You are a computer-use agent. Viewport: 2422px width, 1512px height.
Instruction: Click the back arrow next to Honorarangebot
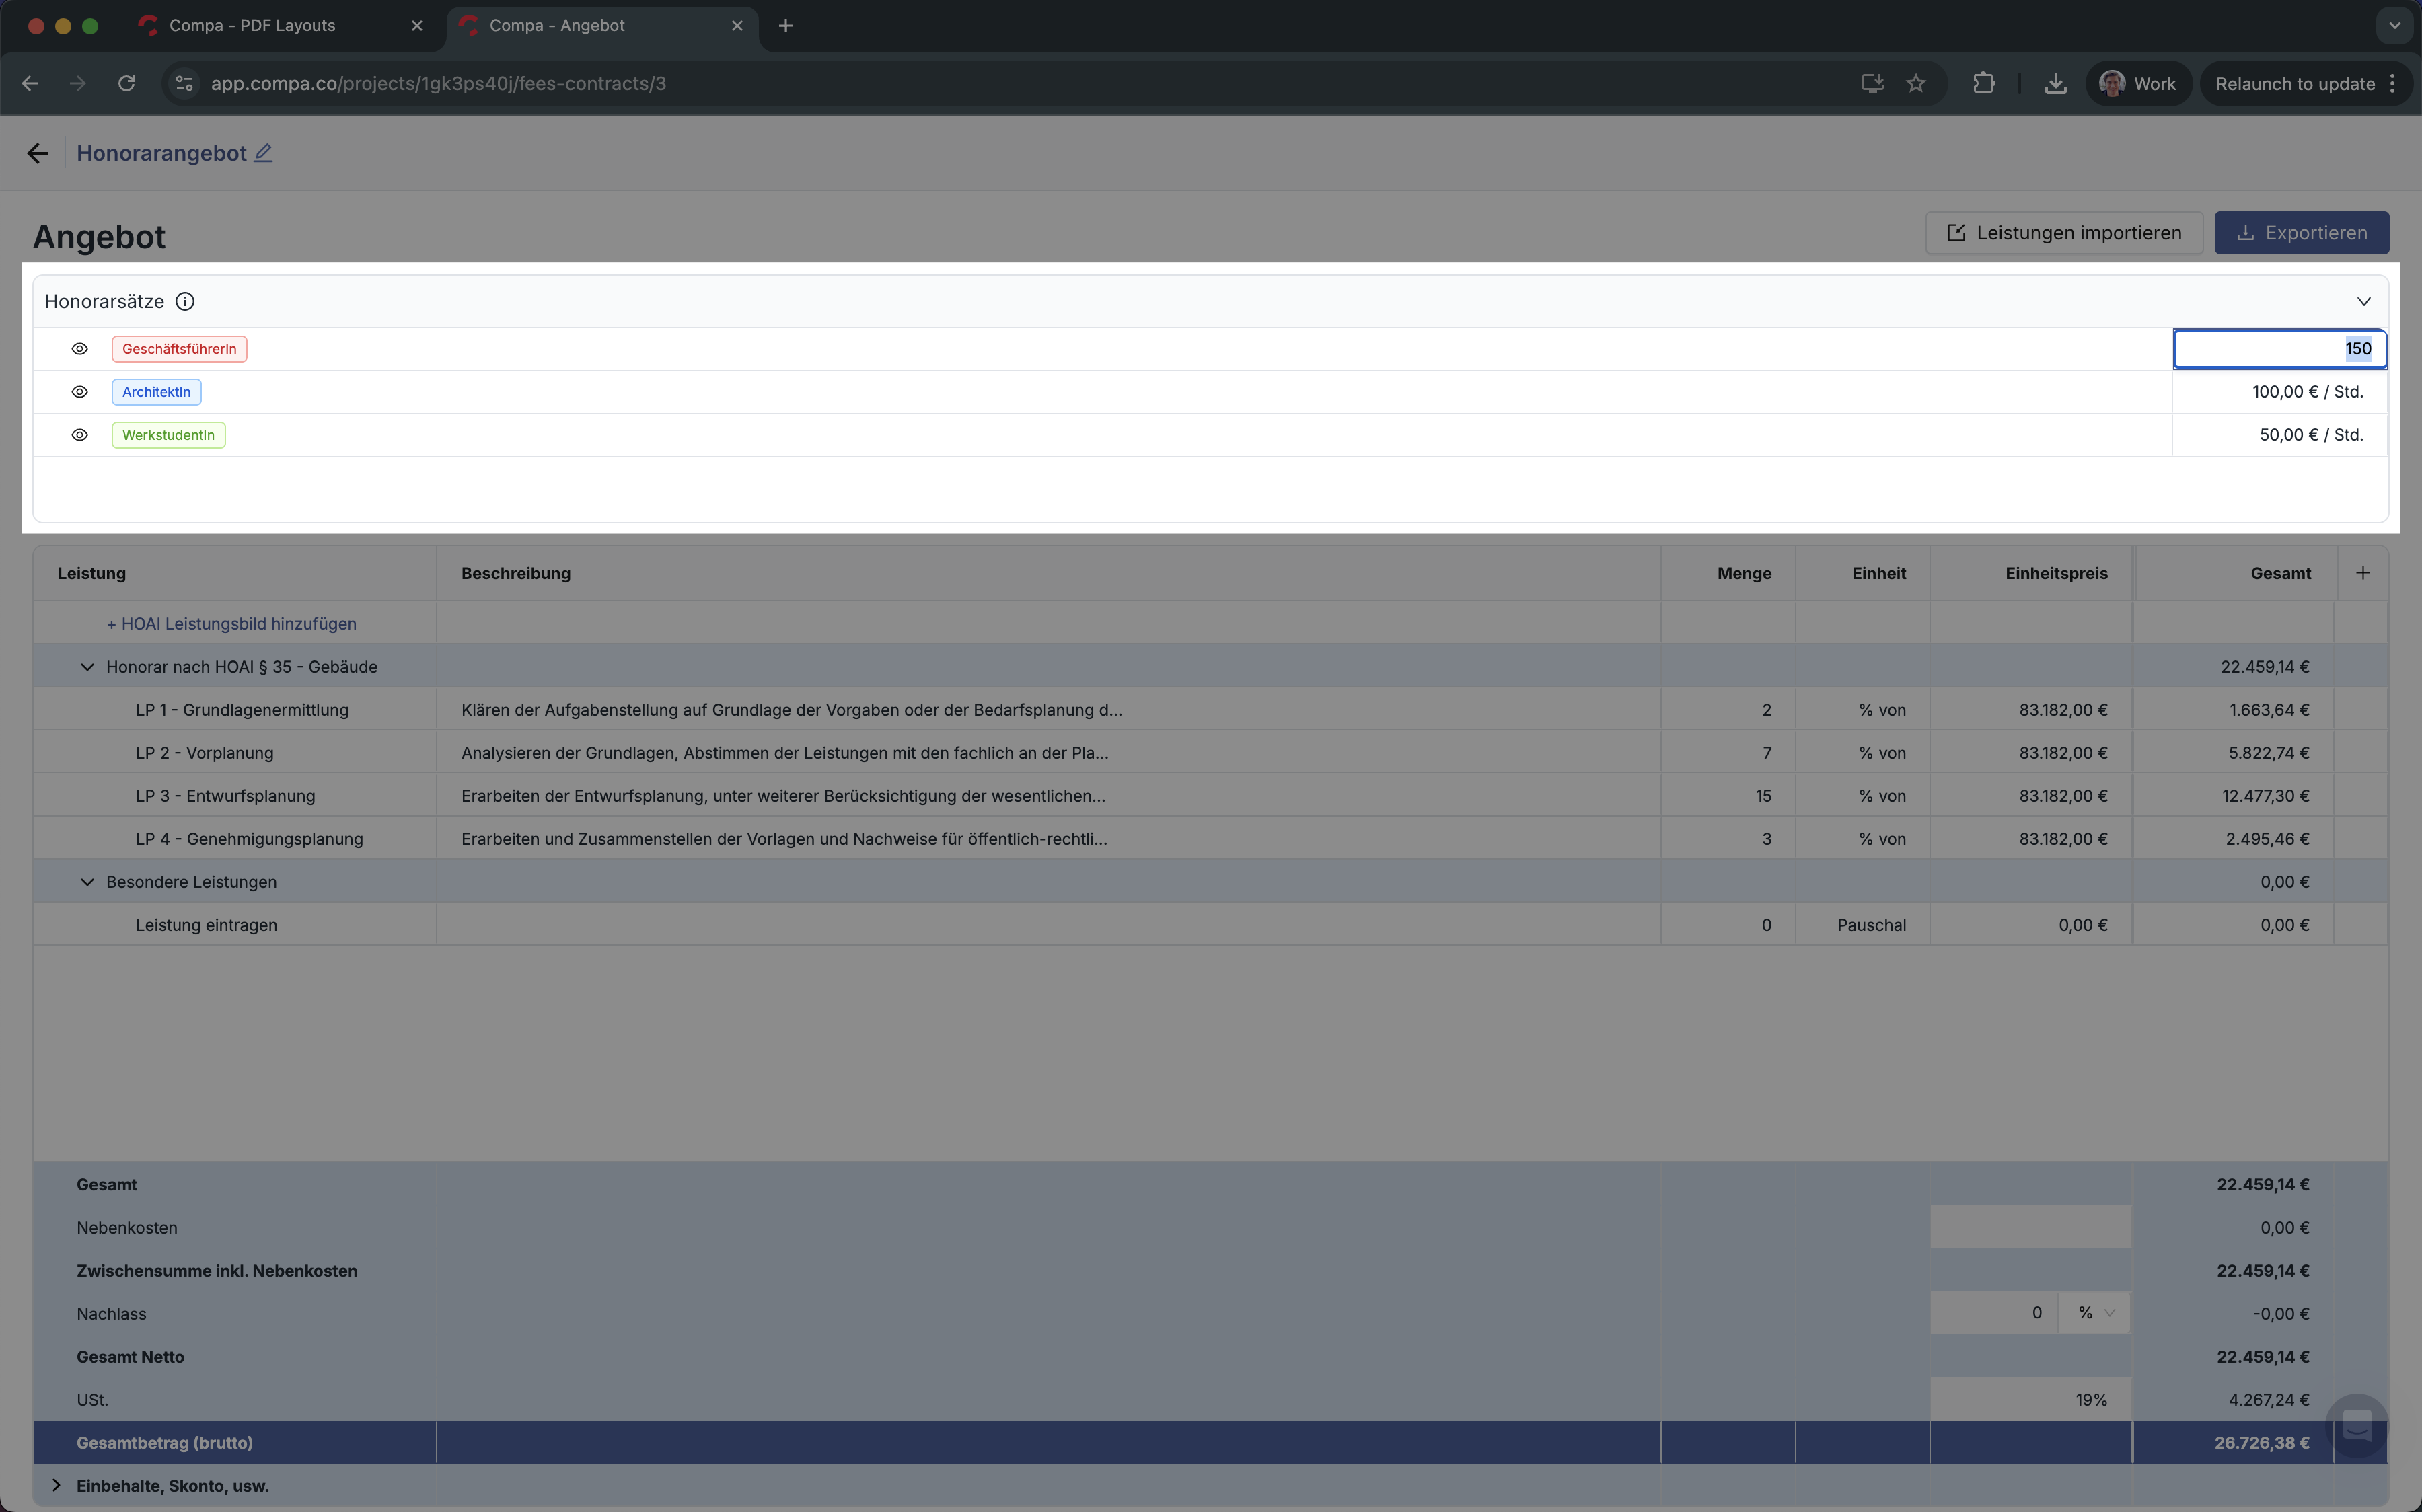click(x=38, y=153)
